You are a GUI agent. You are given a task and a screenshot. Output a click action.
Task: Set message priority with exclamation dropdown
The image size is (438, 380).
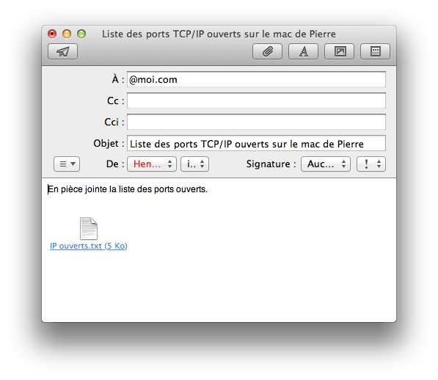pos(371,164)
